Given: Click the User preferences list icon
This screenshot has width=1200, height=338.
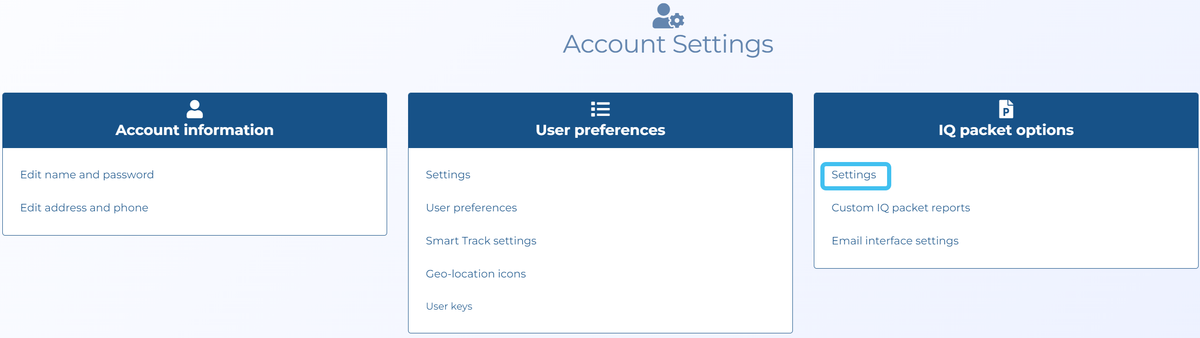Looking at the screenshot, I should point(600,109).
